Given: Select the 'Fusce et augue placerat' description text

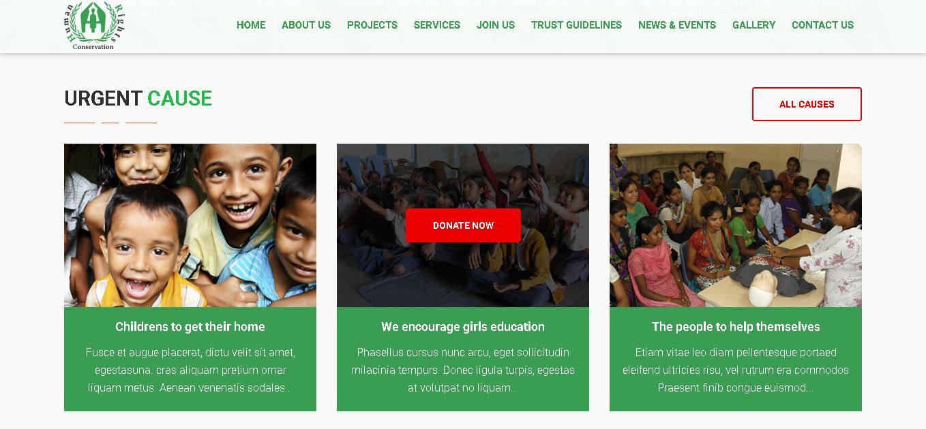Looking at the screenshot, I should pyautogui.click(x=190, y=370).
